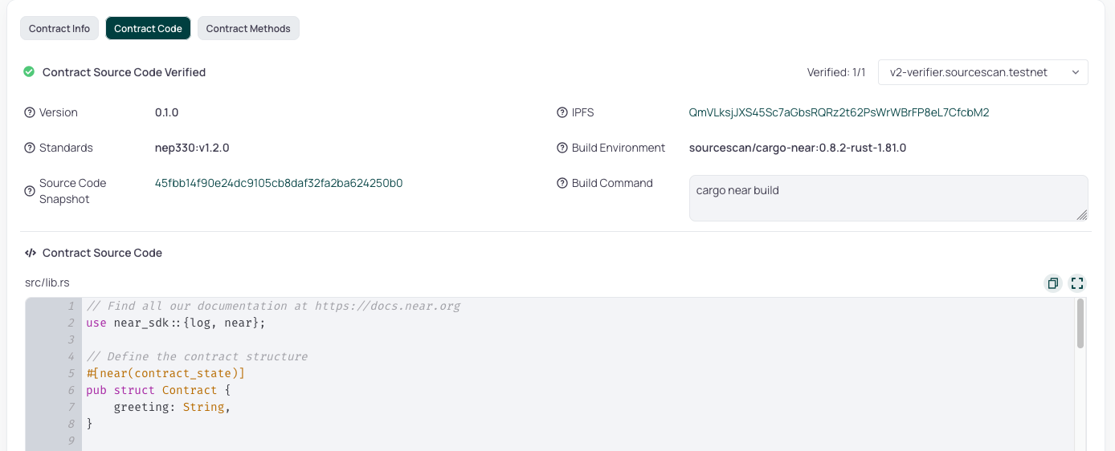Open the source code snapshot commit link
Image resolution: width=1115 pixels, height=451 pixels.
coord(279,183)
